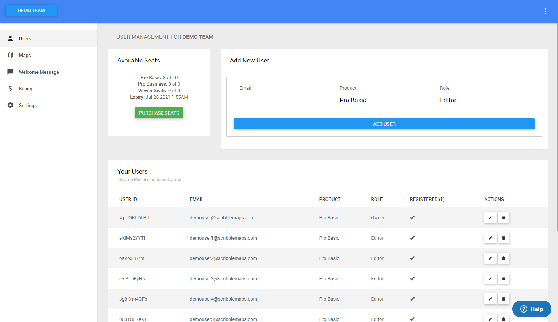This screenshot has height=322, width=558.
Task: Click the blue ADD USER button
Action: [384, 124]
